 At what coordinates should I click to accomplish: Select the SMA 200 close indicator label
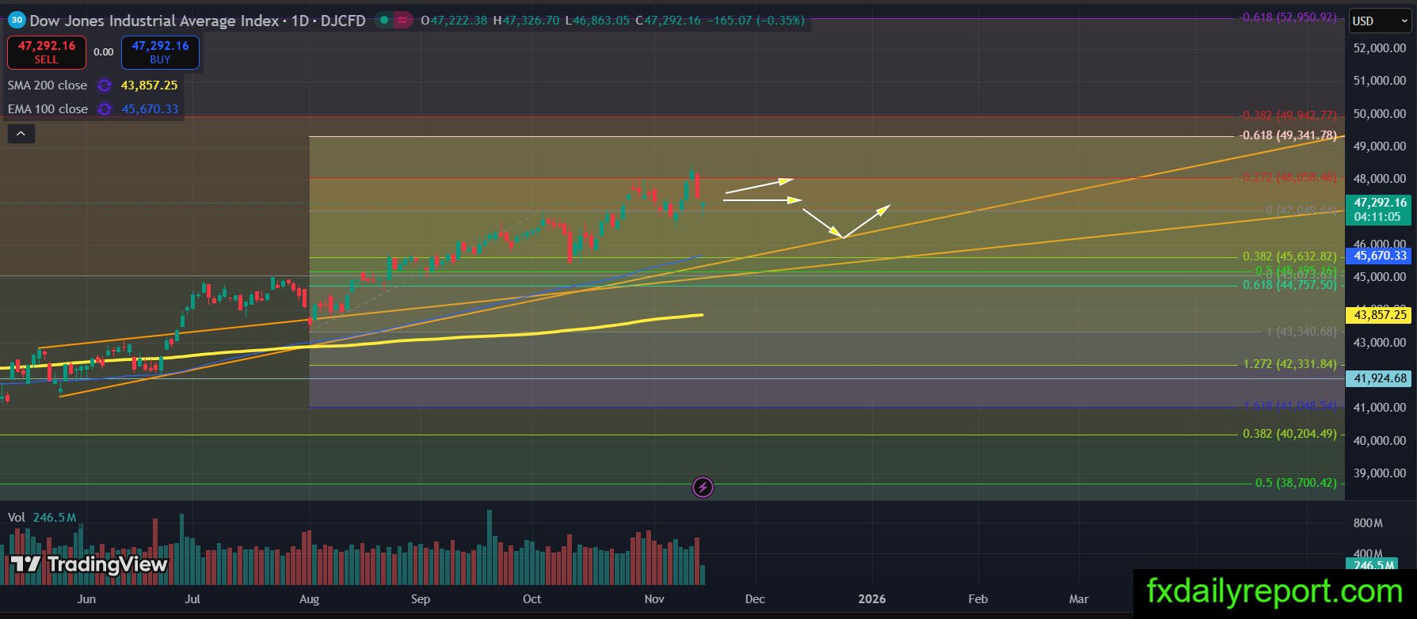[48, 85]
